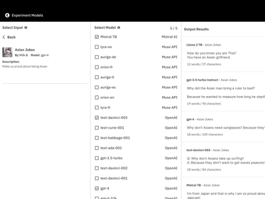Check the lyra-en model checkbox
The image size is (265, 199).
pos(97,47)
